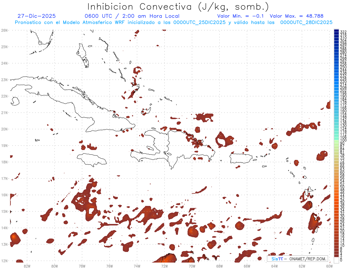Click legend value 322

pyautogui.click(x=343, y=32)
